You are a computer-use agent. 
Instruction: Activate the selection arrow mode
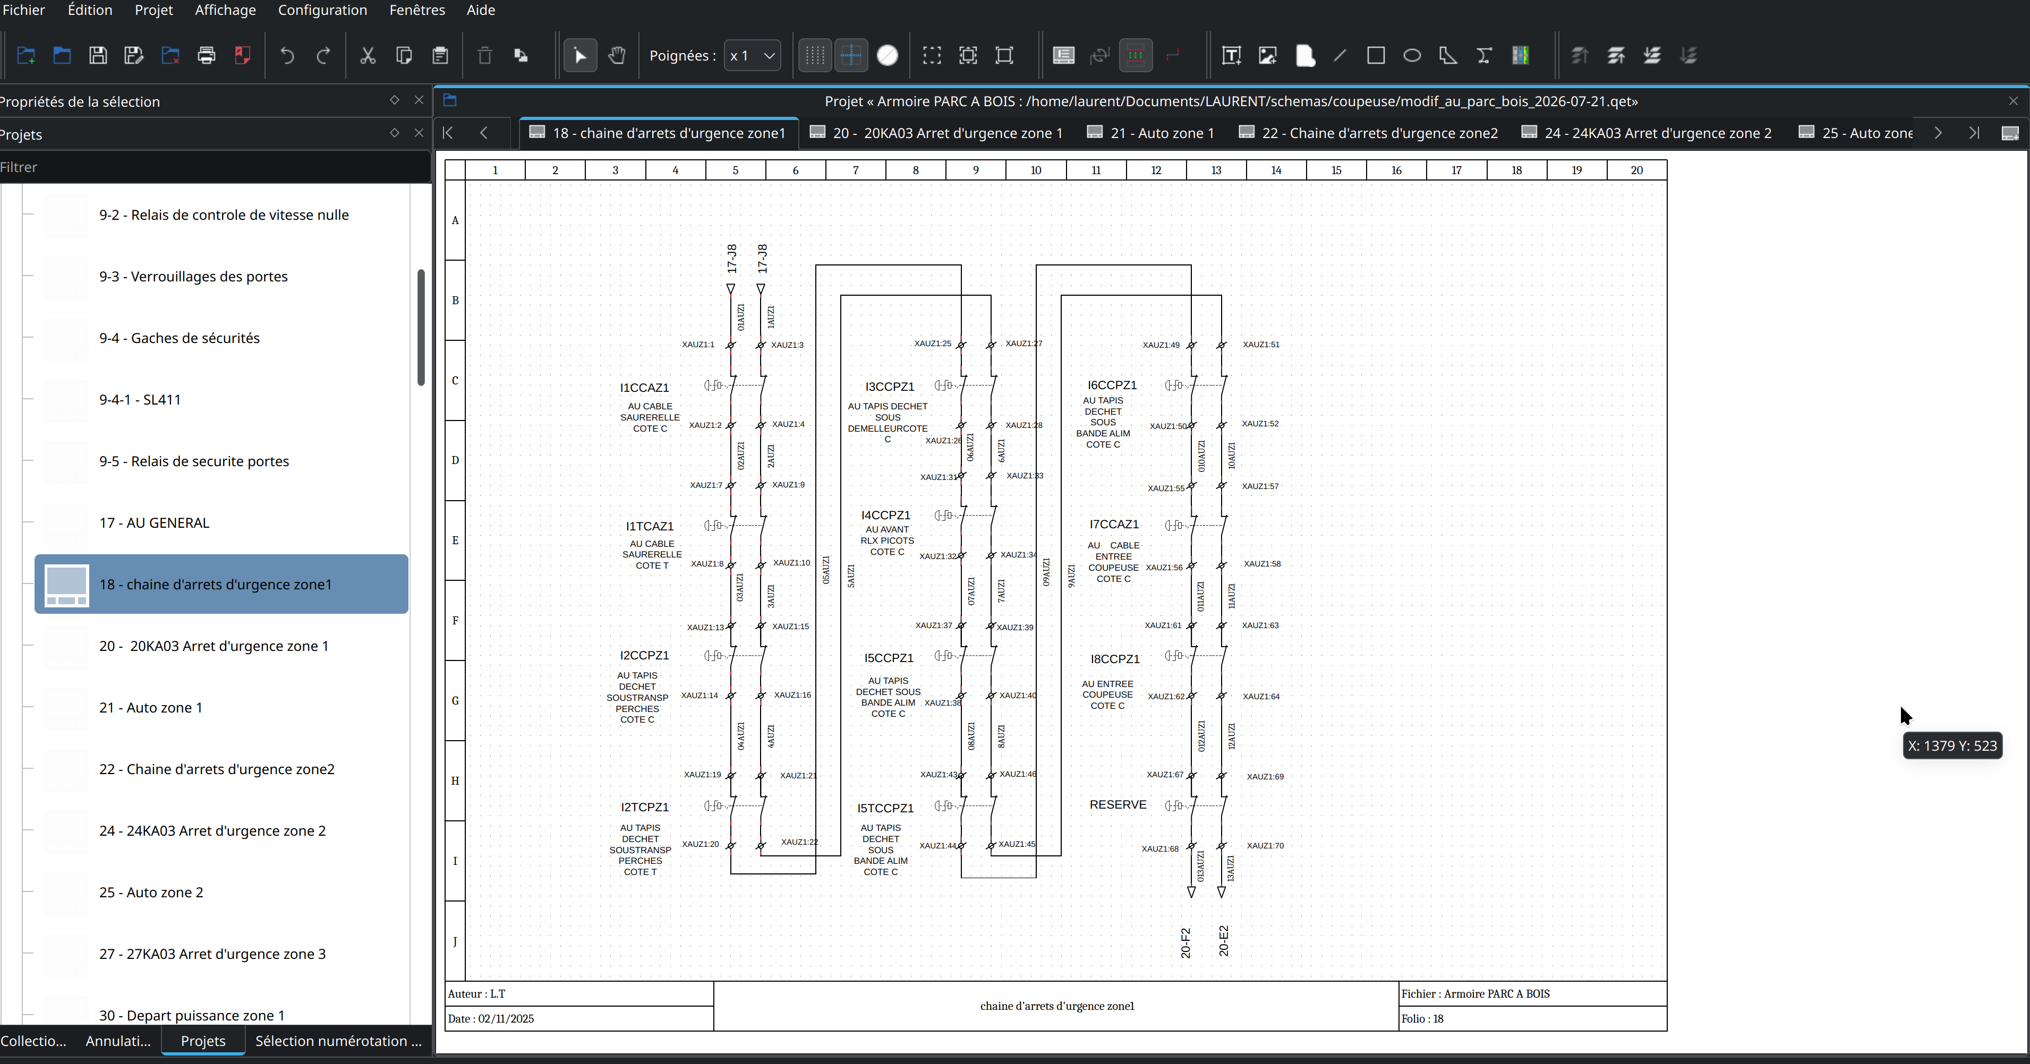pyautogui.click(x=580, y=55)
